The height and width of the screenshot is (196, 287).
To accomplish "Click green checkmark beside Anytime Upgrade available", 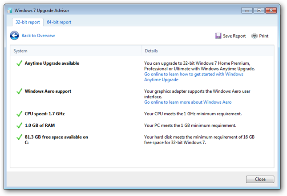I will point(19,63).
